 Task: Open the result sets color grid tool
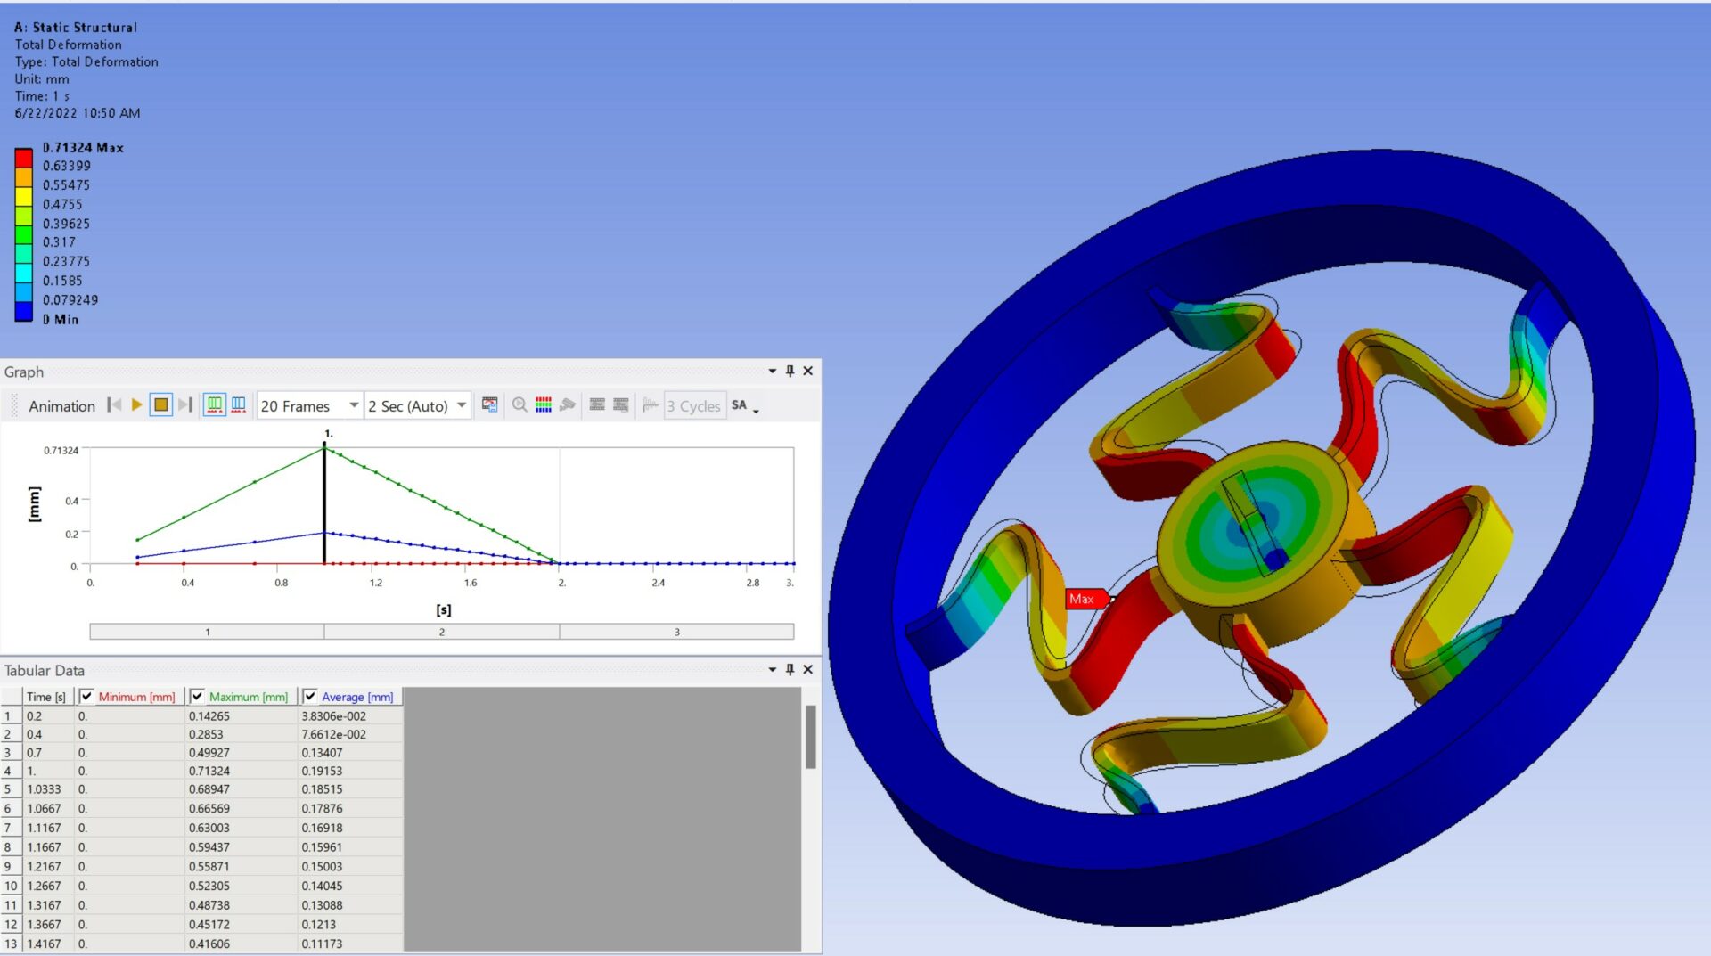pyautogui.click(x=543, y=405)
